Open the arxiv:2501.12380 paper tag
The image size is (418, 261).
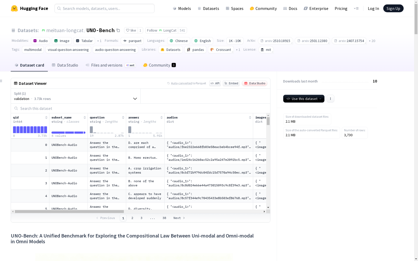click(x=312, y=41)
